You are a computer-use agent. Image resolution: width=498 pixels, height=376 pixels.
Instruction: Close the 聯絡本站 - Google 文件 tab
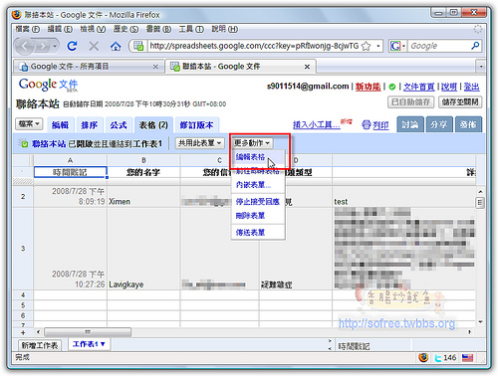[307, 67]
